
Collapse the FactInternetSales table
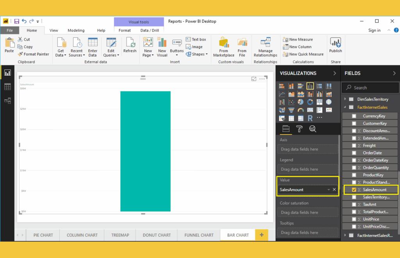pyautogui.click(x=345, y=107)
